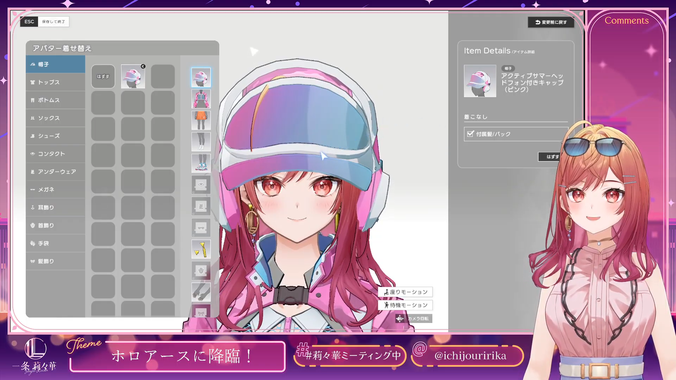This screenshot has width=676, height=380.
Task: Select the equipped orange skirt slot
Action: 201,120
